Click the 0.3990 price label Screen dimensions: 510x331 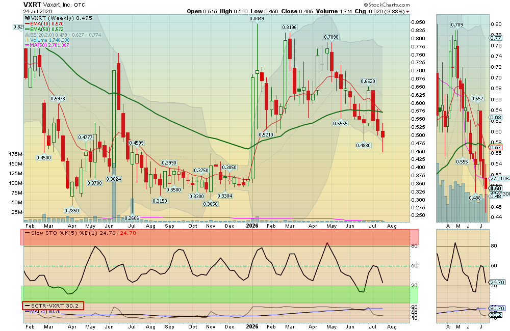point(169,163)
